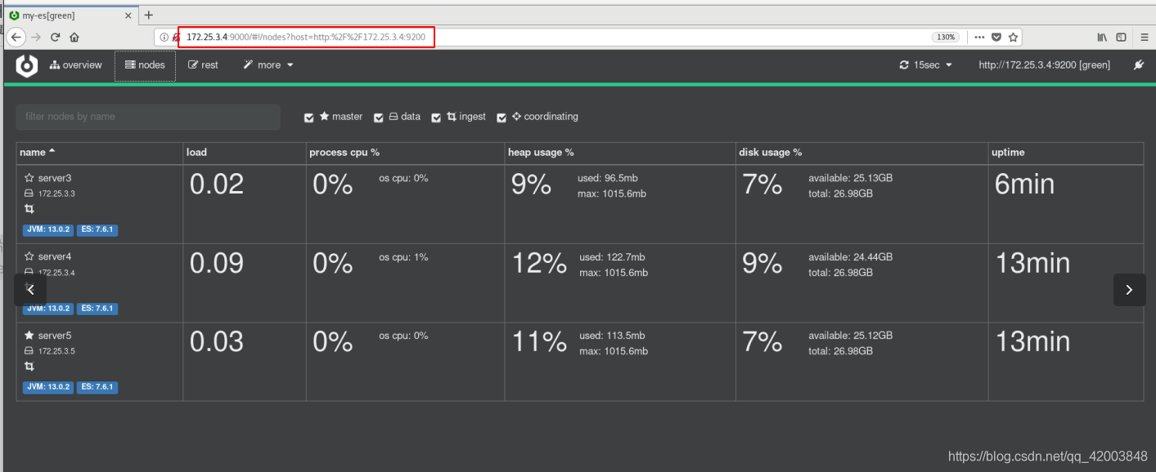Open the Firefox library

coord(1102,37)
